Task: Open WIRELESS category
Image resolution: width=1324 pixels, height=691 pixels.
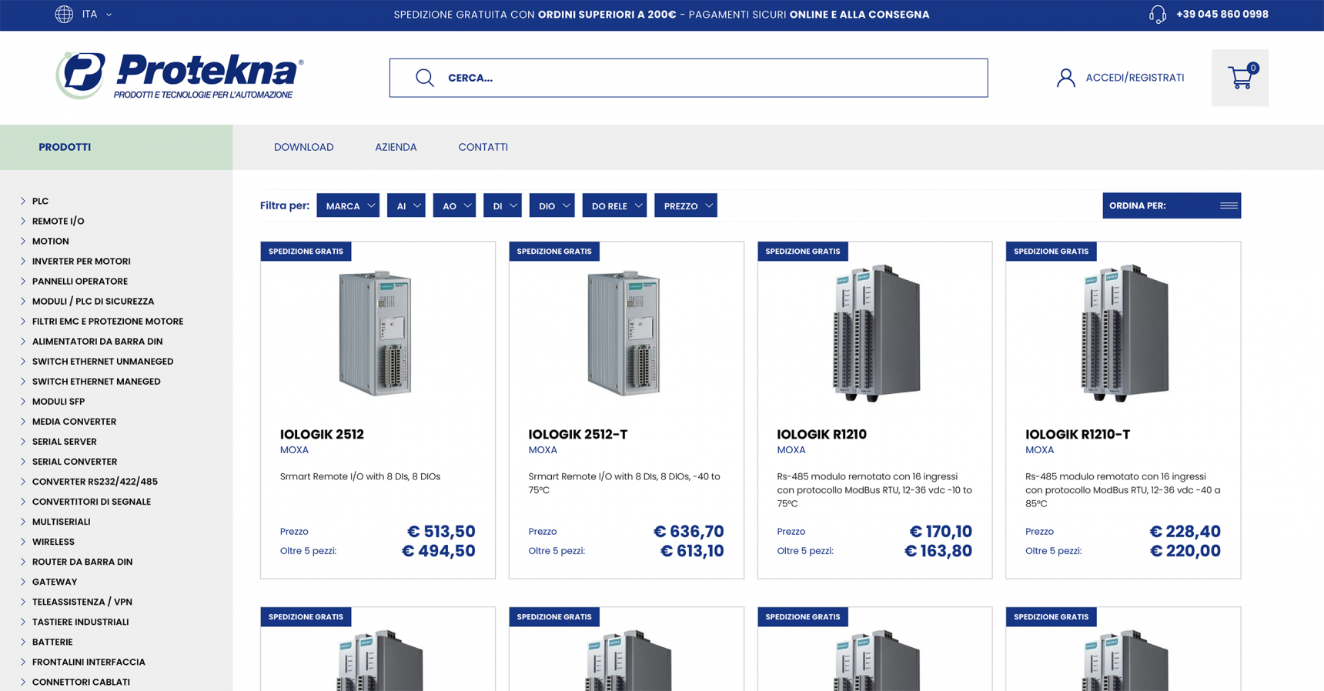Action: (x=53, y=541)
